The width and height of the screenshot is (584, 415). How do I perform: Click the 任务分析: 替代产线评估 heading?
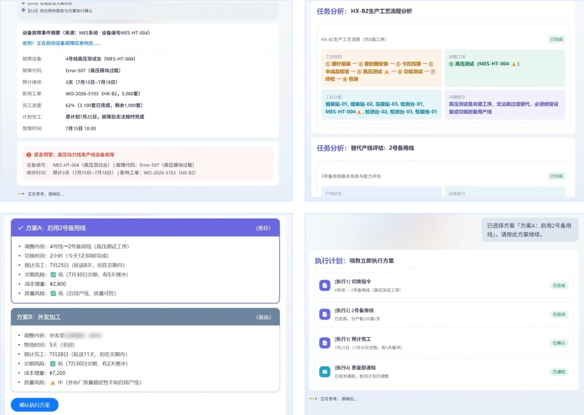coord(366,148)
